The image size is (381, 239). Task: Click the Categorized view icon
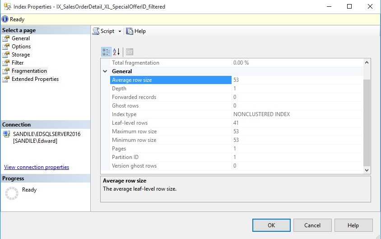[106, 52]
